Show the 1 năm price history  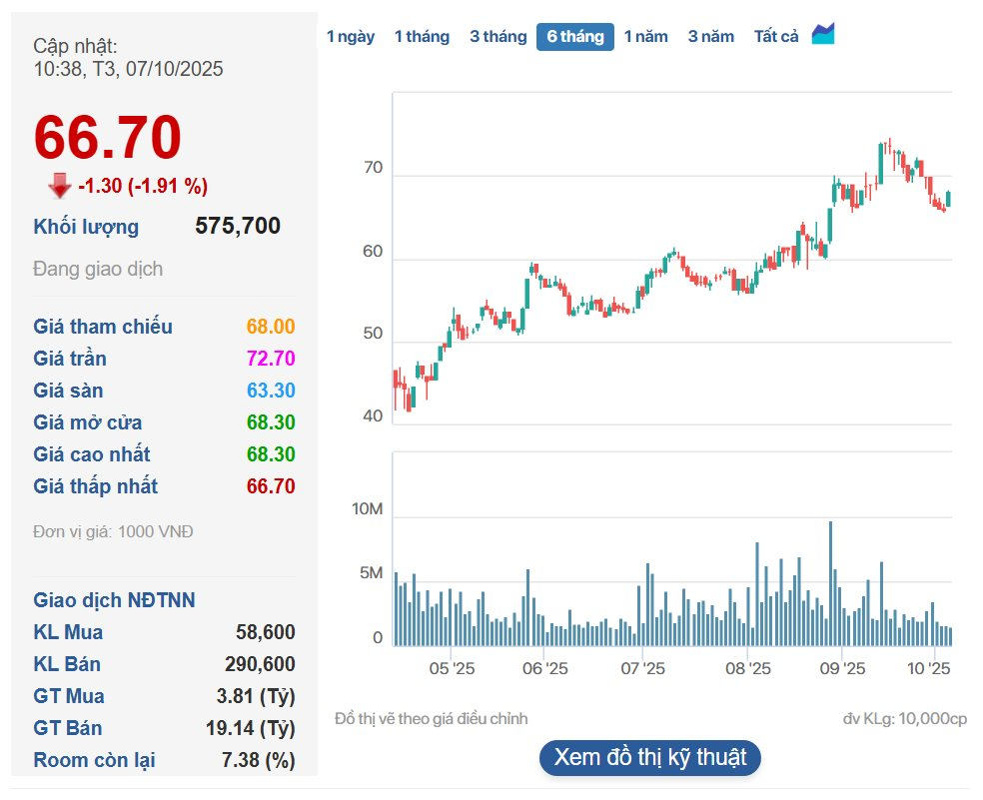click(x=645, y=37)
